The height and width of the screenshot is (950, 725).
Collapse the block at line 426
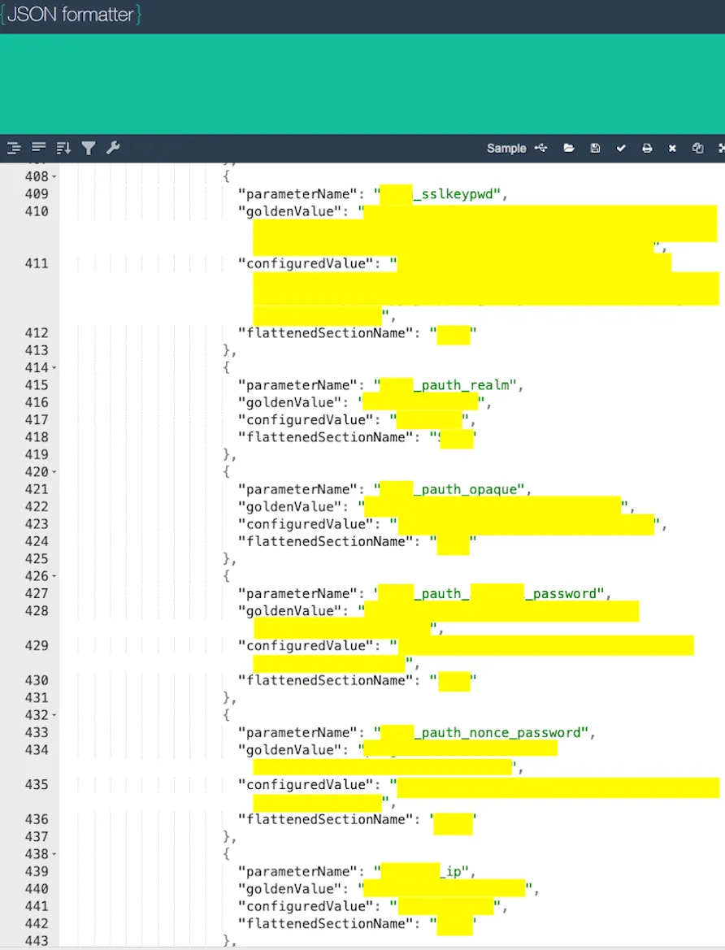tap(54, 576)
